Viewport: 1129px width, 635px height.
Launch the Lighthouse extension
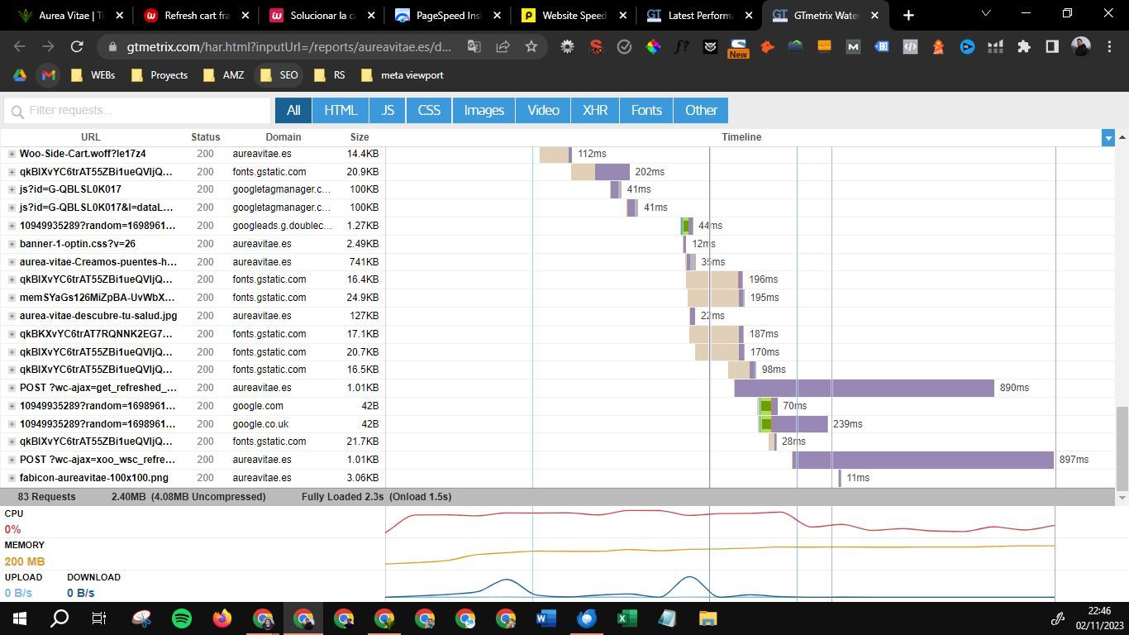pos(938,47)
